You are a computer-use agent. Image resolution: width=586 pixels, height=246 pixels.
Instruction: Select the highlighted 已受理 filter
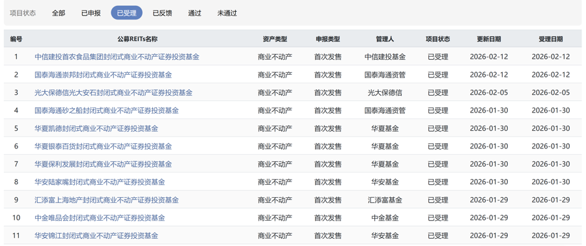click(127, 13)
